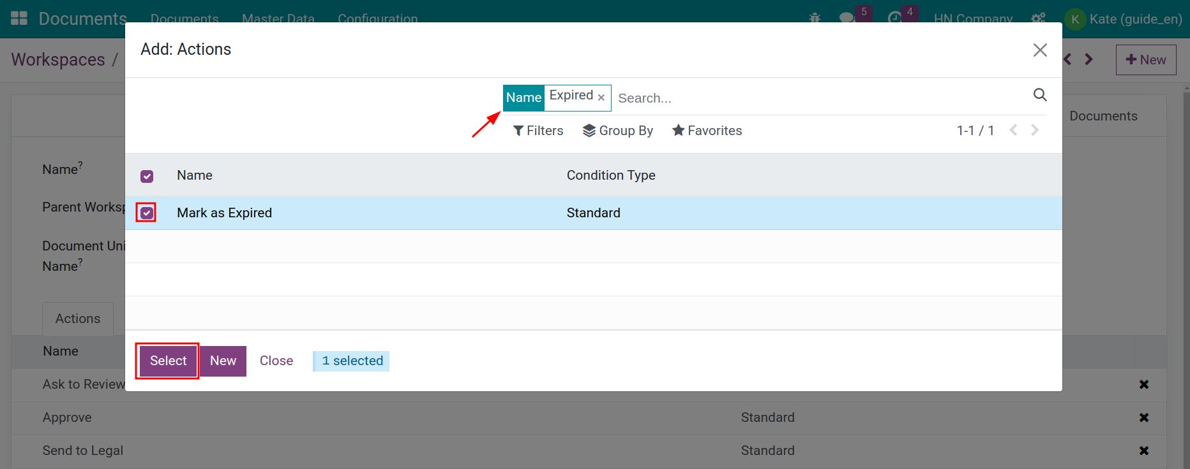Click the New workspace button
This screenshot has height=469, width=1190.
[x=1146, y=60]
